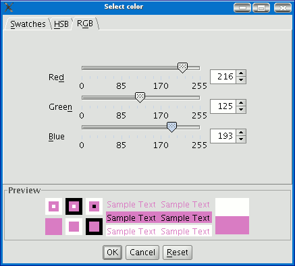Click the Green slider label
Viewport: 295px width, 266px height.
click(x=61, y=107)
